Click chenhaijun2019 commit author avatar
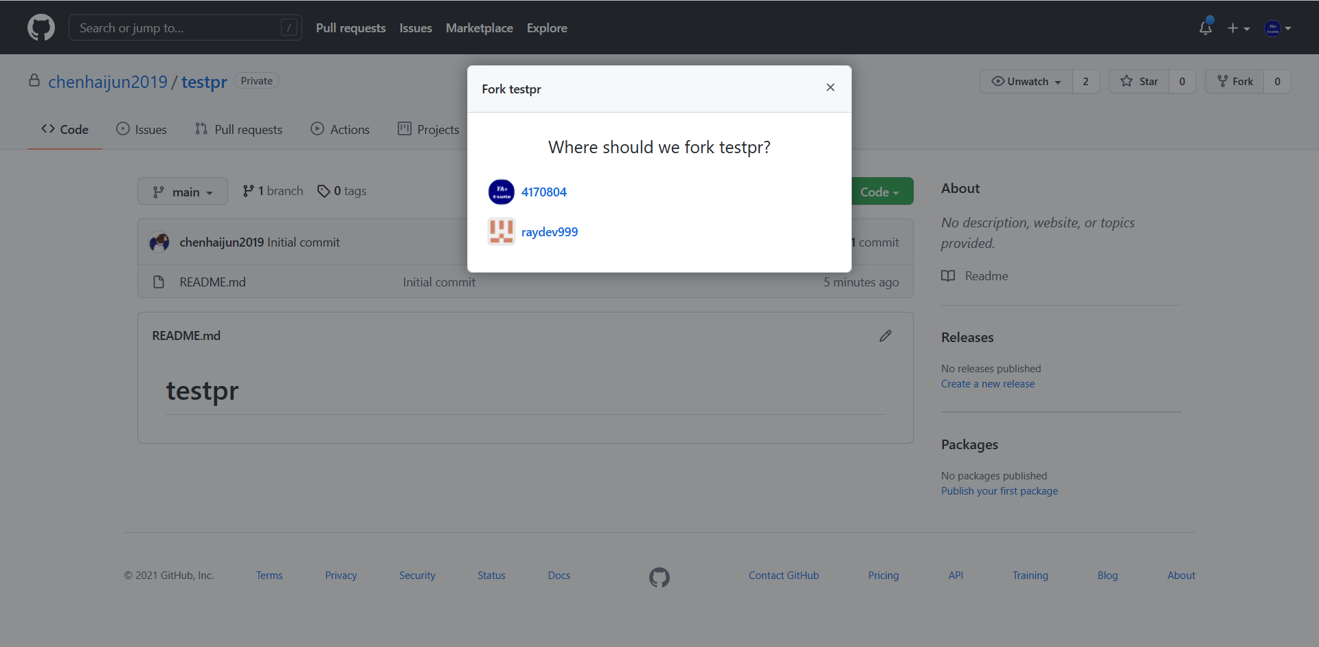Screen dimensions: 1319x647 coord(159,242)
